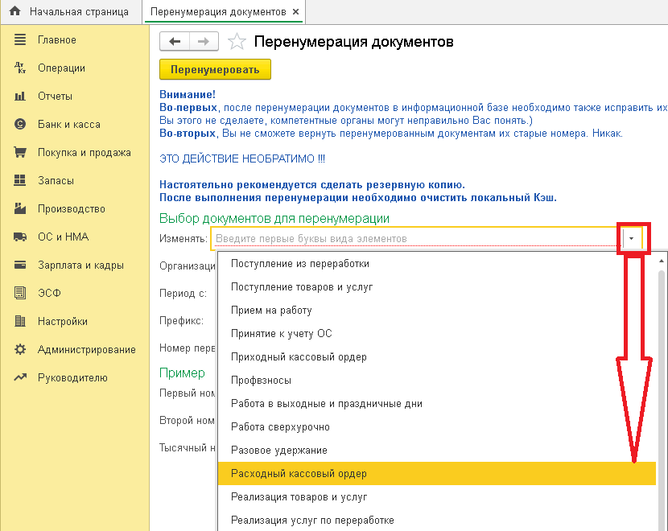Click the Изменять document type input field
The width and height of the screenshot is (668, 531).
414,239
